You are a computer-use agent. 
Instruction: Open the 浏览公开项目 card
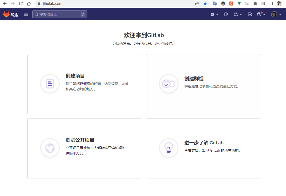[85, 148]
